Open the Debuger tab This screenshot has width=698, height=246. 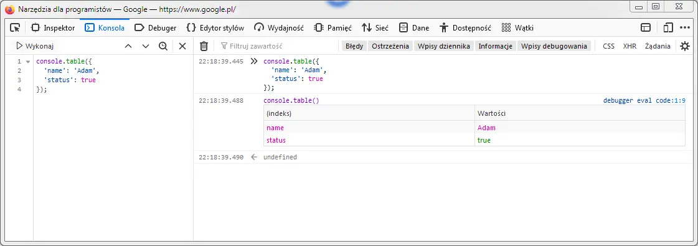(156, 27)
